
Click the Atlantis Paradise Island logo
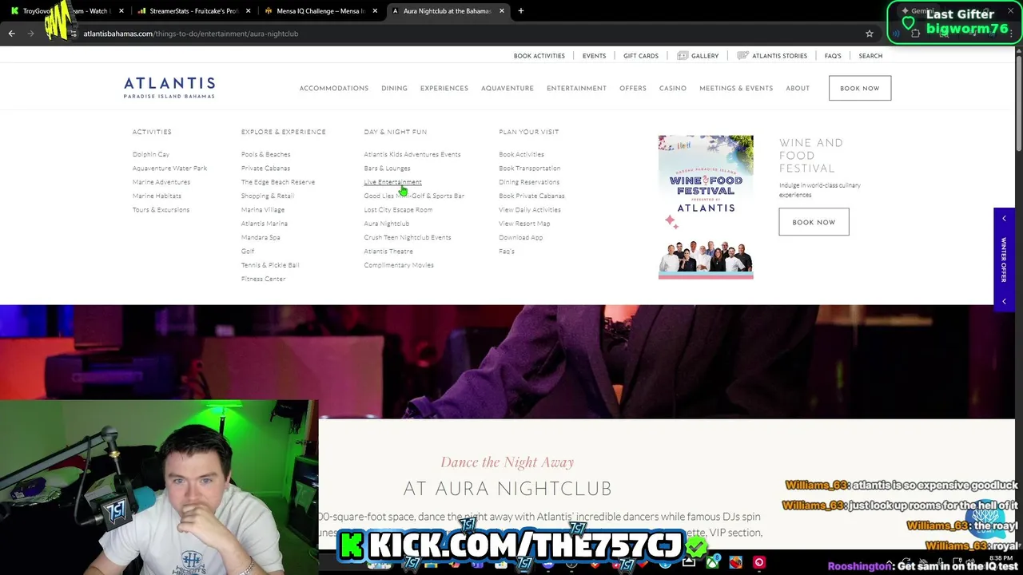[169, 88]
